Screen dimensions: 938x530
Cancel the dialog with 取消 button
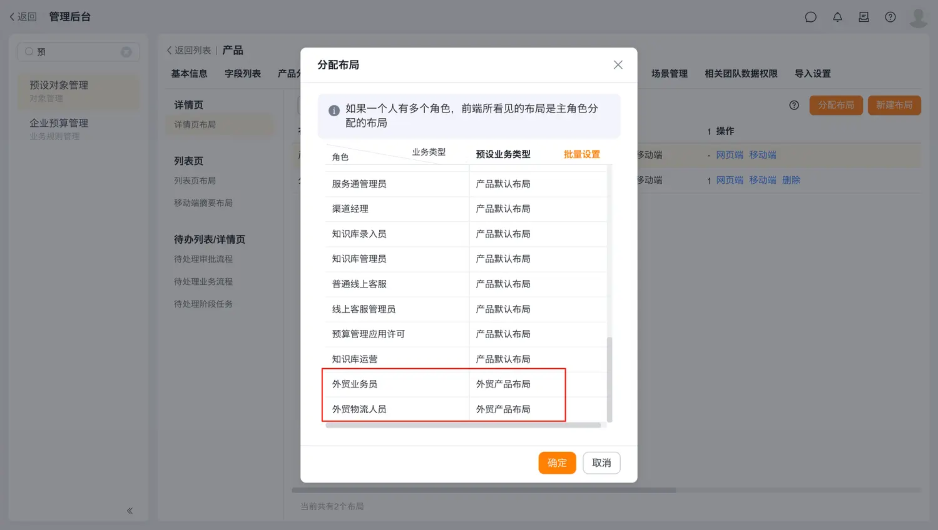point(601,463)
